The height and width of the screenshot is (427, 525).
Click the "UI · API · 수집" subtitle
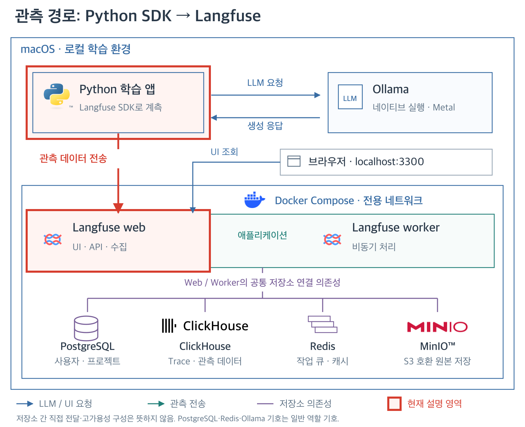(x=100, y=247)
